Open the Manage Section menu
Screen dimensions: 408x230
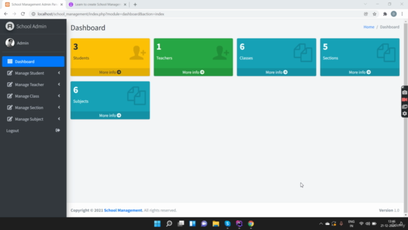click(x=33, y=107)
